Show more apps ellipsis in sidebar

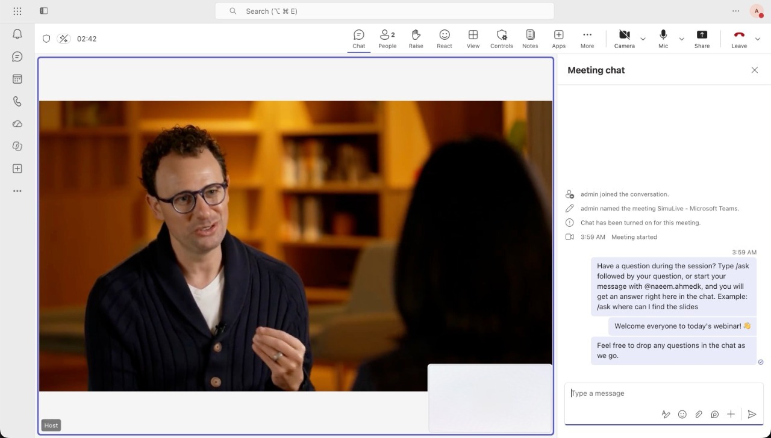[17, 191]
